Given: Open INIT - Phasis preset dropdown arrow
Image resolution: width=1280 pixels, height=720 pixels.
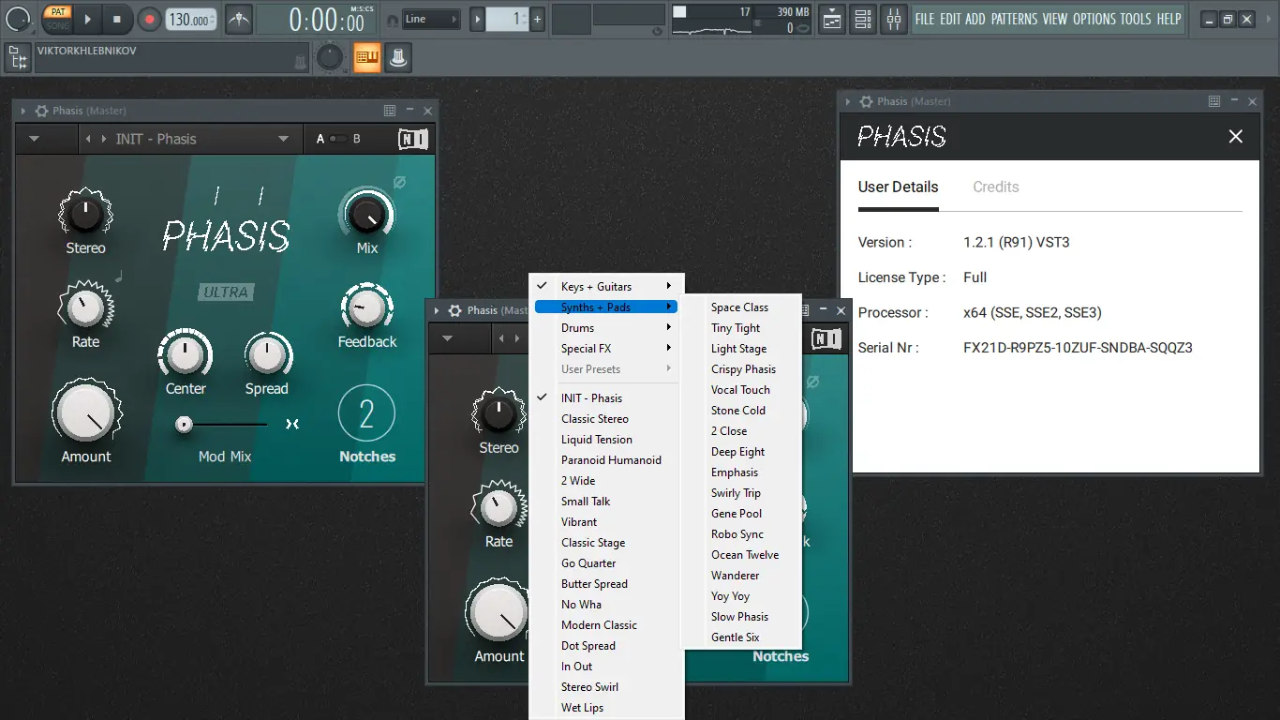Looking at the screenshot, I should pos(283,140).
